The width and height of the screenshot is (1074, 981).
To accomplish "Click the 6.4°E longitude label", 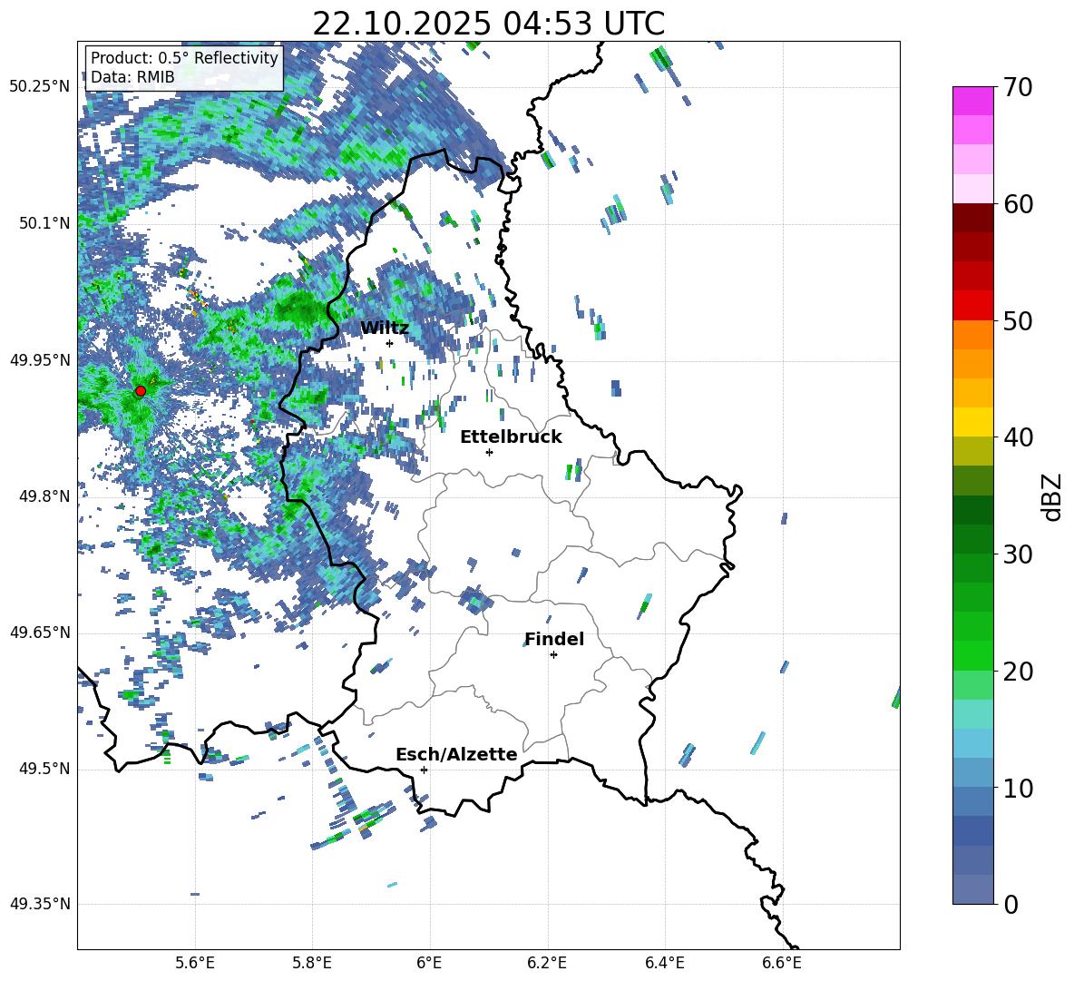I will pyautogui.click(x=664, y=963).
